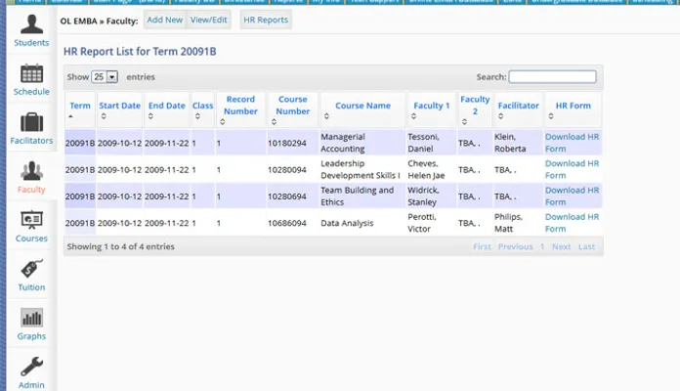Viewport: 680px width, 391px height.
Task: Download HR Form for Managerial Accounting
Action: point(572,143)
